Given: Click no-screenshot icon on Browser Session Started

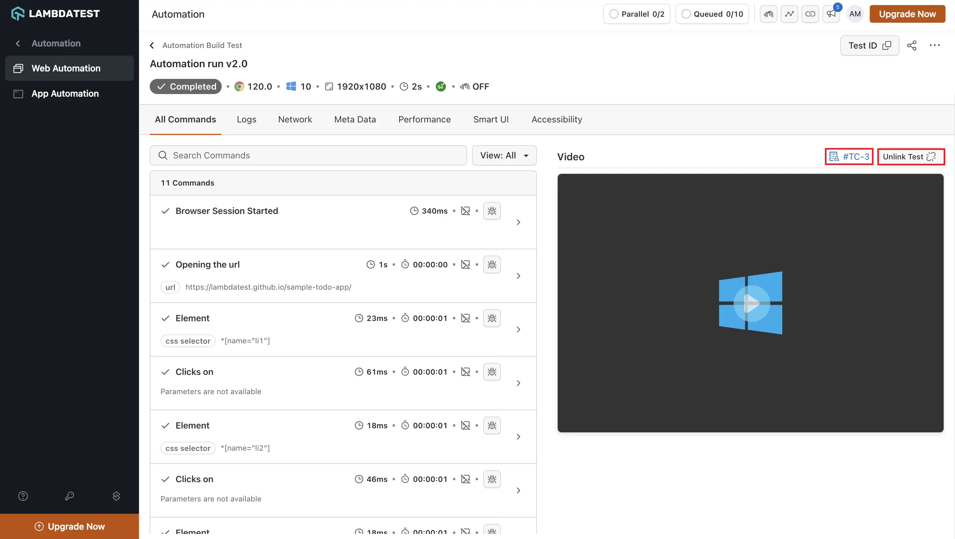Looking at the screenshot, I should pyautogui.click(x=465, y=211).
